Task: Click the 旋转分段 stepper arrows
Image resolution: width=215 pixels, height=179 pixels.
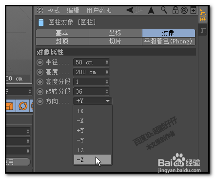Action: (107, 92)
